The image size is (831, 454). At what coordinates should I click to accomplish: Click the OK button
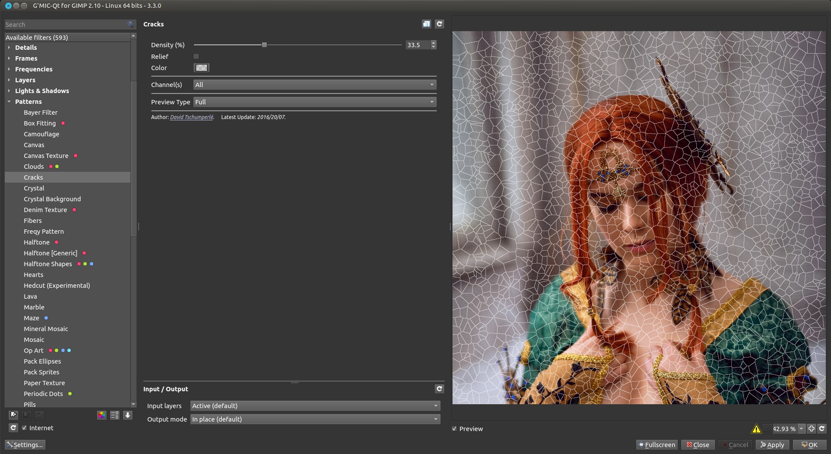[809, 444]
